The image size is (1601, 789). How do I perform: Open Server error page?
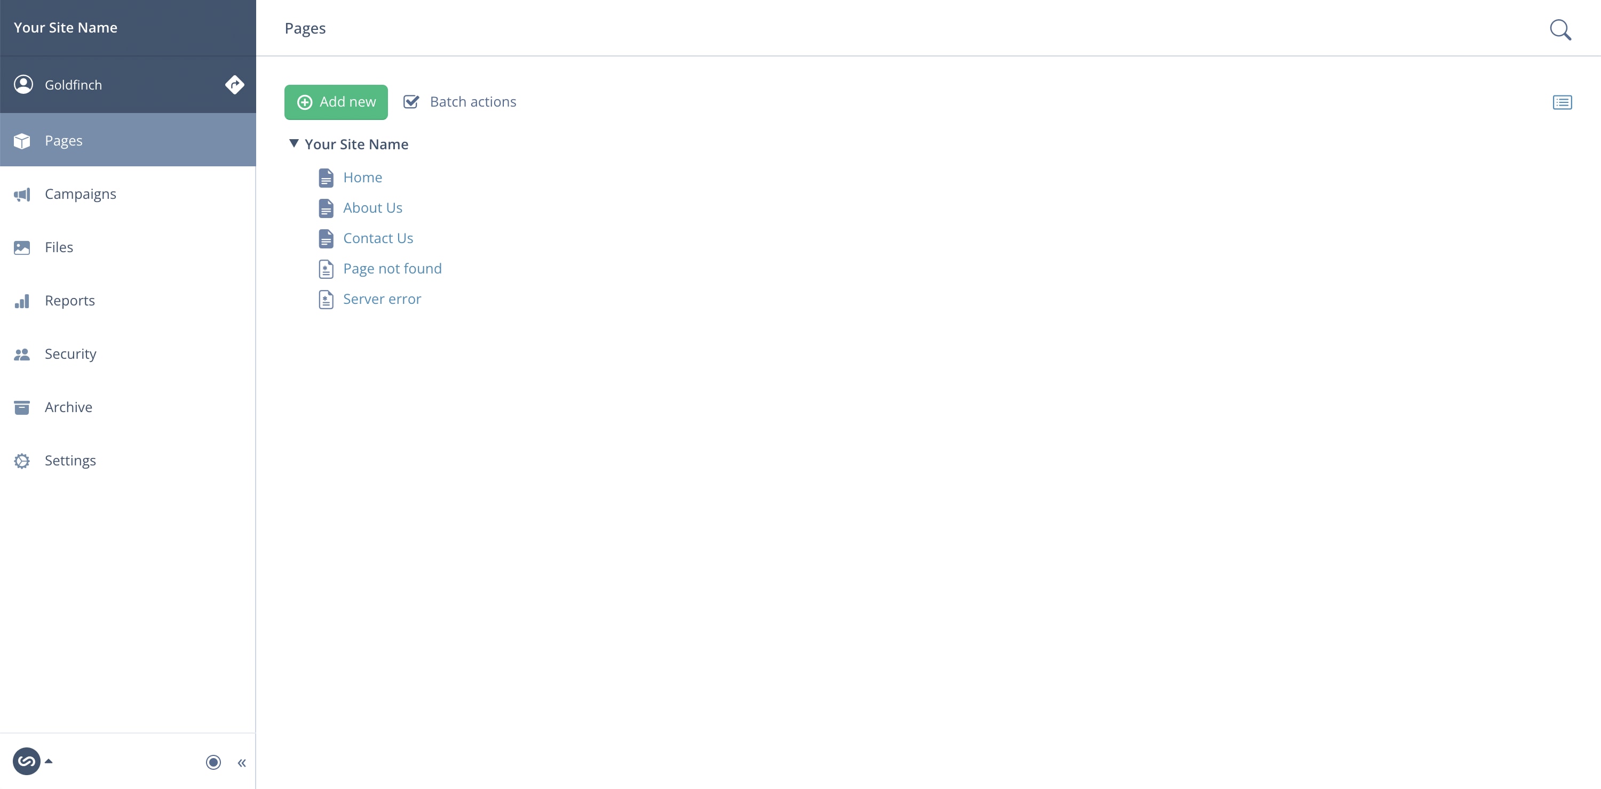pyautogui.click(x=383, y=297)
